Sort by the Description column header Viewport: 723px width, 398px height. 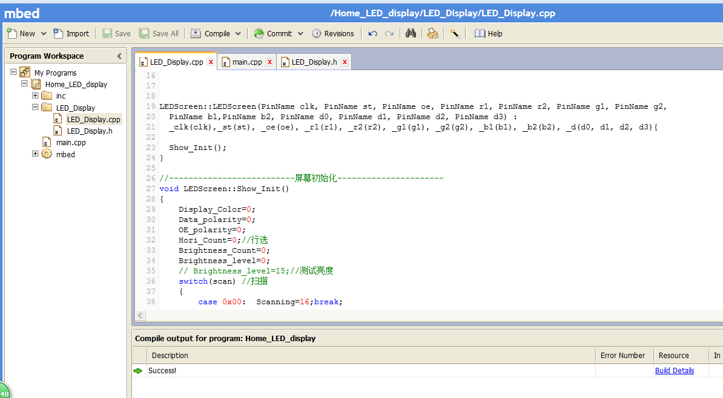pyautogui.click(x=371, y=355)
